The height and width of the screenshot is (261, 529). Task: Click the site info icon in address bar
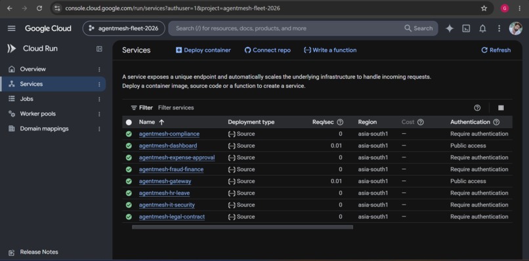57,8
